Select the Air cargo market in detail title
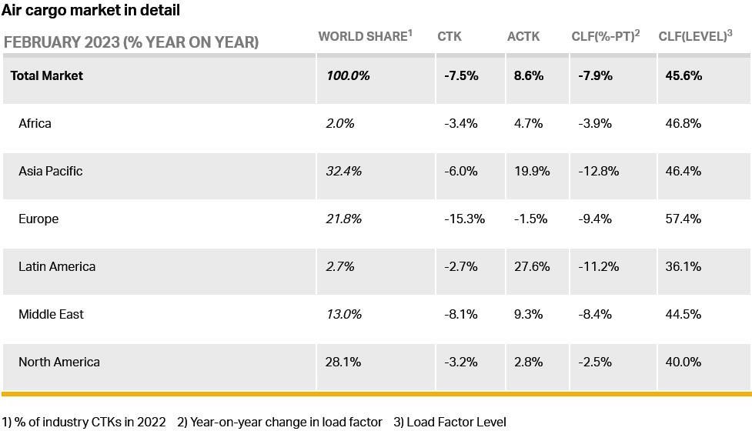The height and width of the screenshot is (431, 752). 91,11
